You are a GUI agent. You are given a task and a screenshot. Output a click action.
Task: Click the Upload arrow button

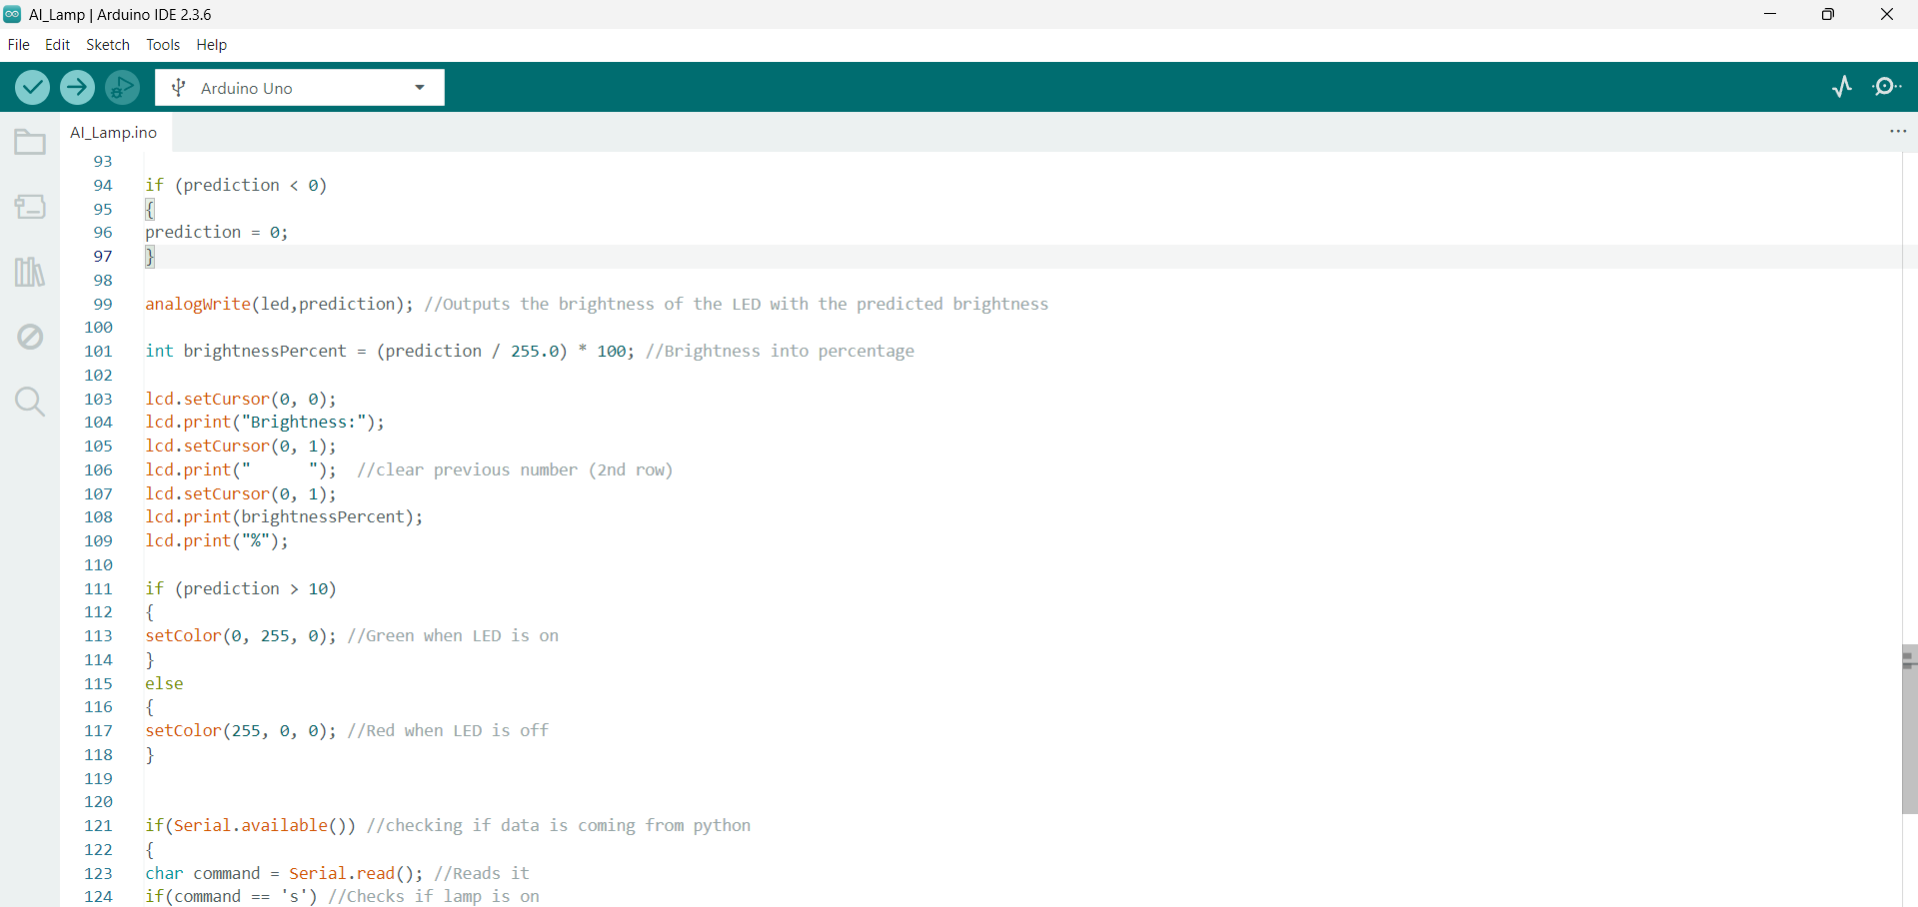[77, 88]
